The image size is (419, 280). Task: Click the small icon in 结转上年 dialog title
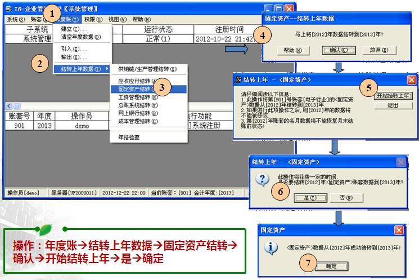pyautogui.click(x=238, y=79)
